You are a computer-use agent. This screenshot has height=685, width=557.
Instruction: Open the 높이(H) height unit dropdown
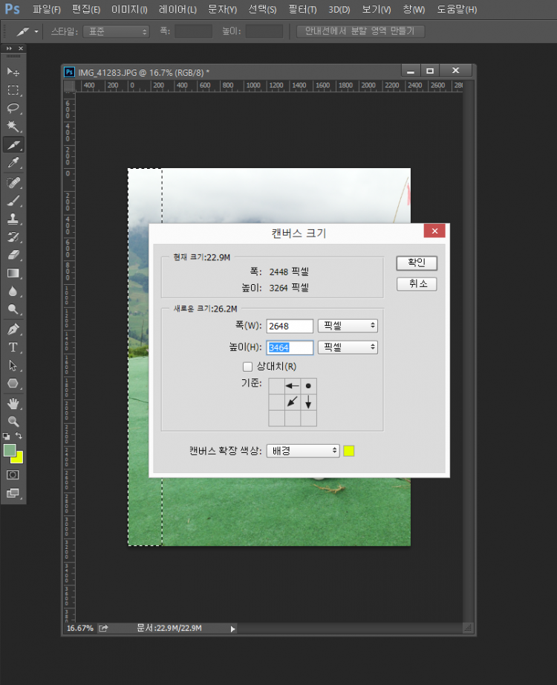click(x=348, y=347)
